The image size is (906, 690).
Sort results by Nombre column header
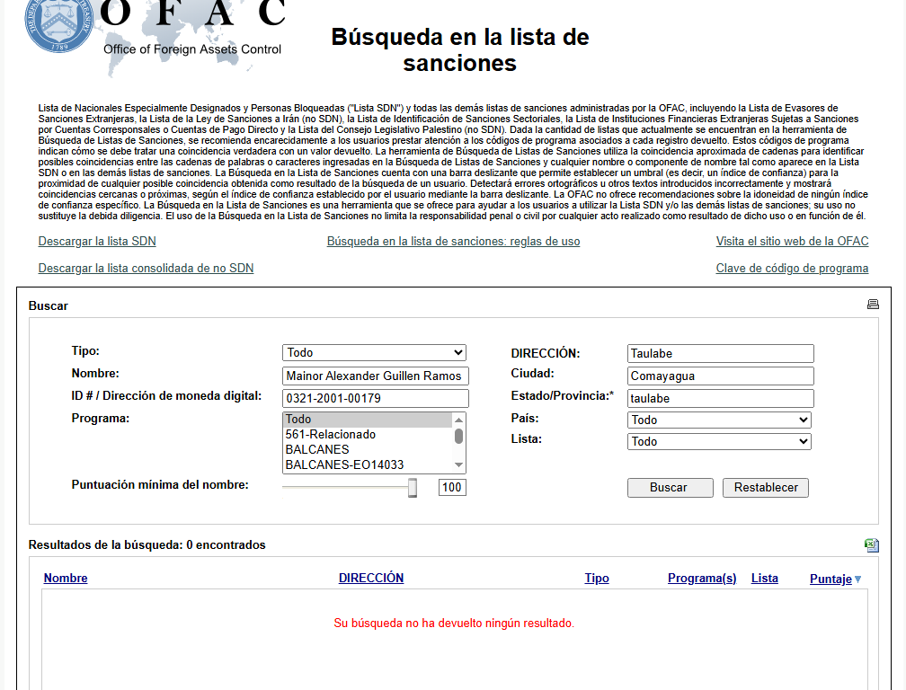pyautogui.click(x=66, y=579)
